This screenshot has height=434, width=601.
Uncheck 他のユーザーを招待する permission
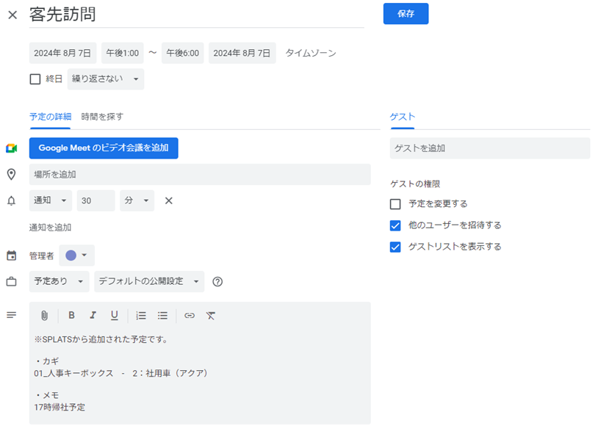[x=395, y=225]
